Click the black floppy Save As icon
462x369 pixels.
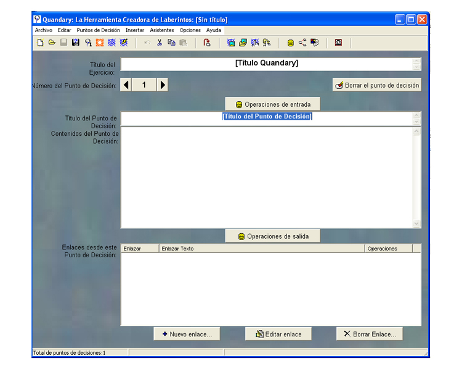tap(76, 43)
